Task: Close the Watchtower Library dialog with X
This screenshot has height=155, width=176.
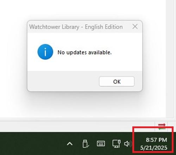Action: pos(135,26)
